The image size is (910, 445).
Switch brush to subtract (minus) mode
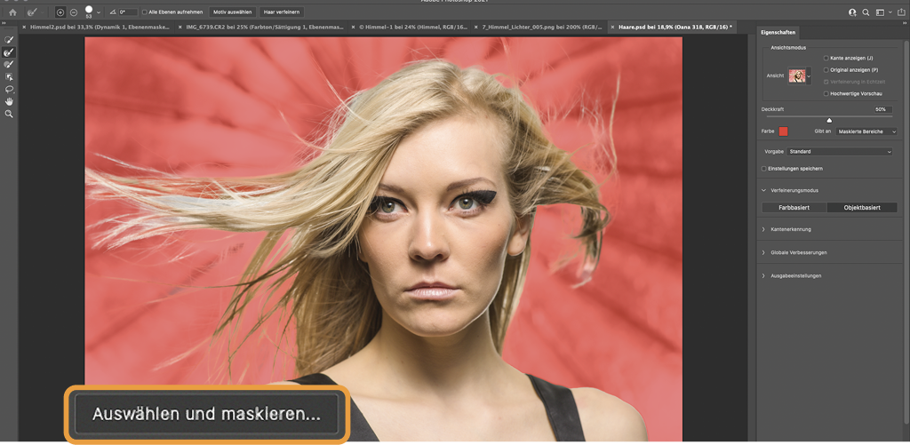tap(73, 12)
